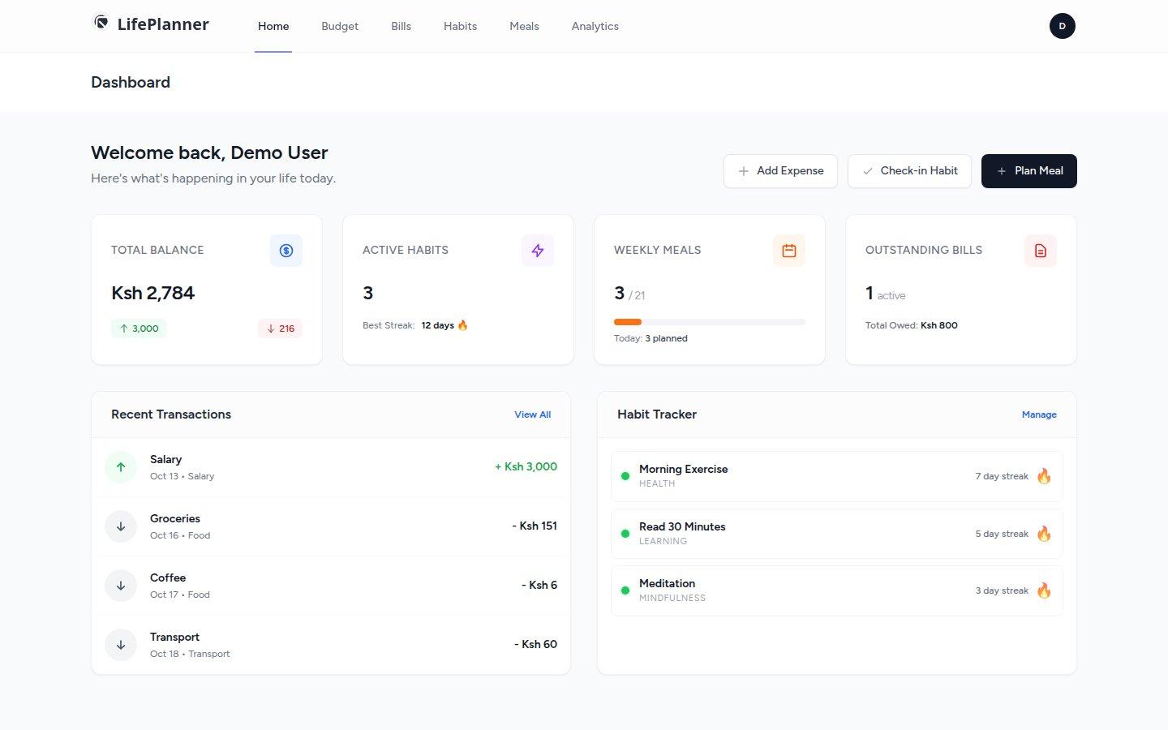Click the 'Best Streak: 12 days' text

coord(415,325)
